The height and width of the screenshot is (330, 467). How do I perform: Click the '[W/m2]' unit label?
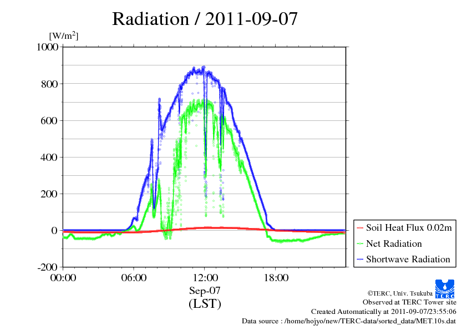point(63,35)
